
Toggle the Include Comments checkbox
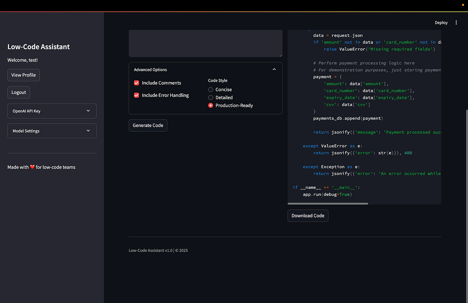point(136,83)
